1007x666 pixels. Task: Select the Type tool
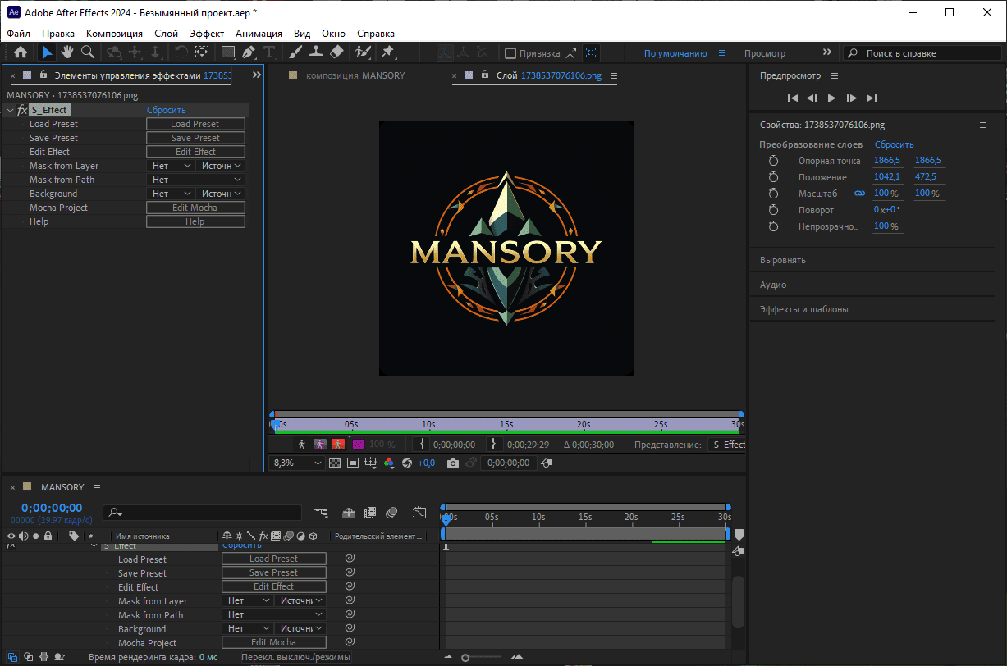click(x=269, y=52)
